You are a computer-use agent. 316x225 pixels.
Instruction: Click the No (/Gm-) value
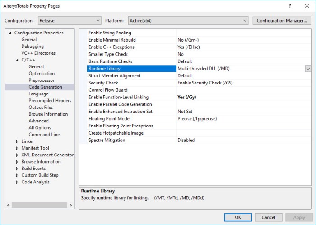click(188, 40)
